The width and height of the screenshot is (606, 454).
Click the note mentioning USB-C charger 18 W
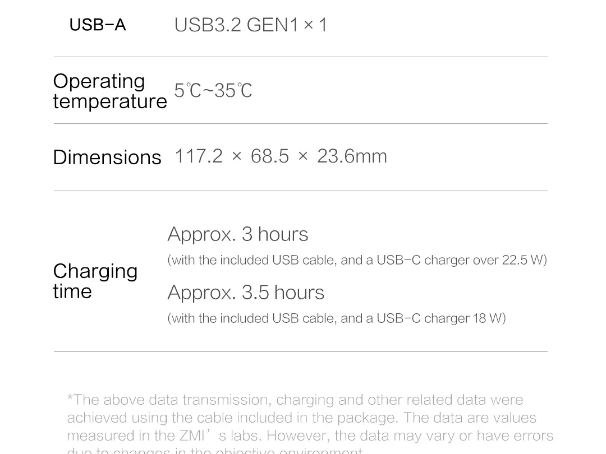[336, 318]
